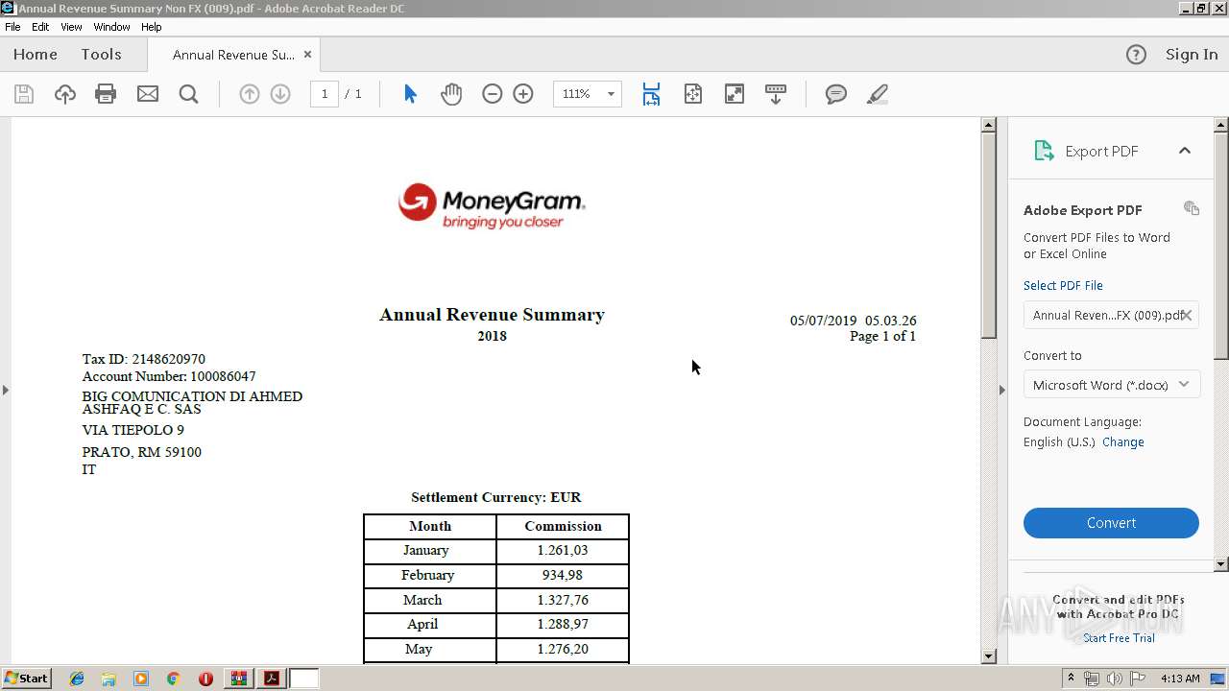This screenshot has height=691, width=1229.
Task: Zoom in with plus icon
Action: 523,94
